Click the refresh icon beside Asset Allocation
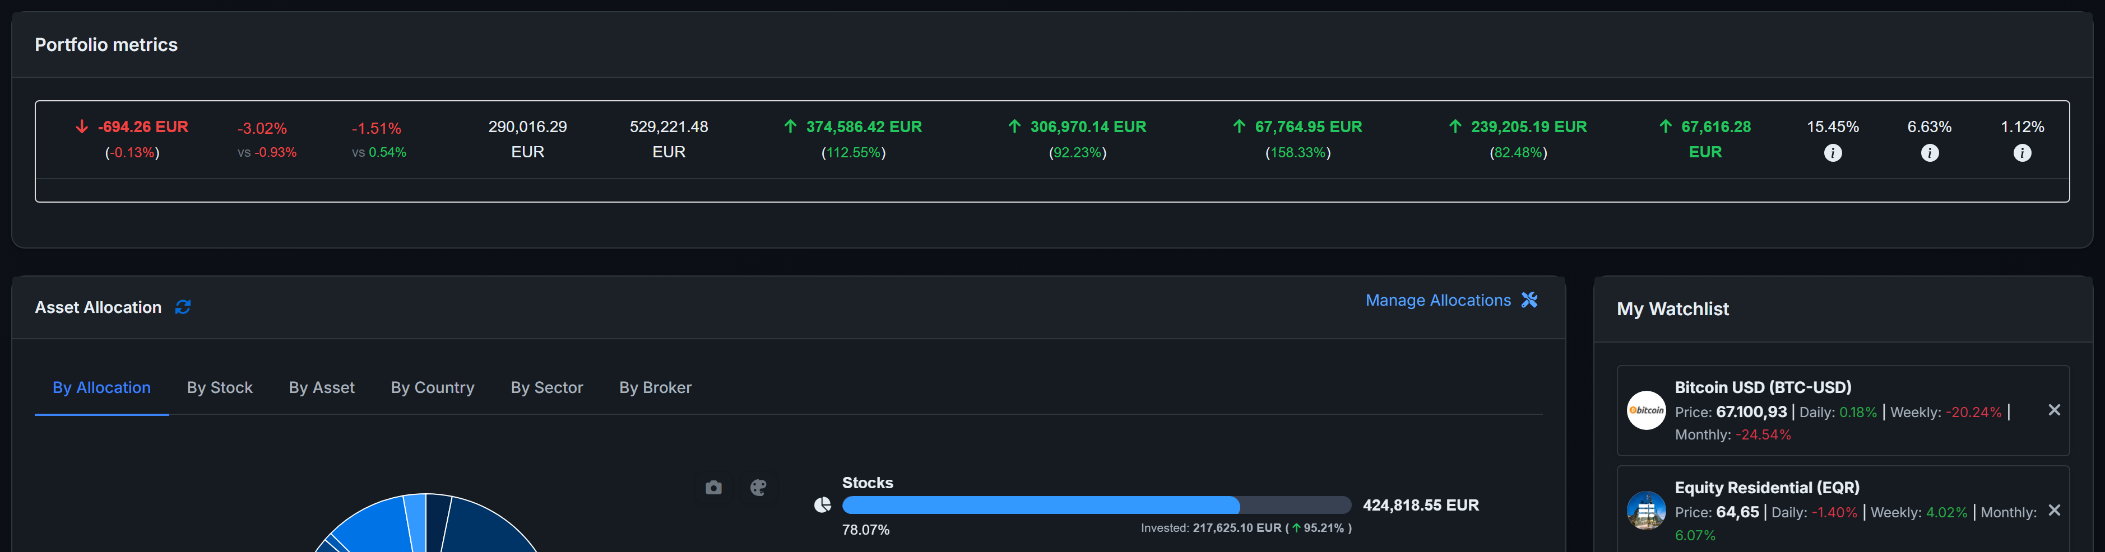The image size is (2105, 552). [x=183, y=307]
